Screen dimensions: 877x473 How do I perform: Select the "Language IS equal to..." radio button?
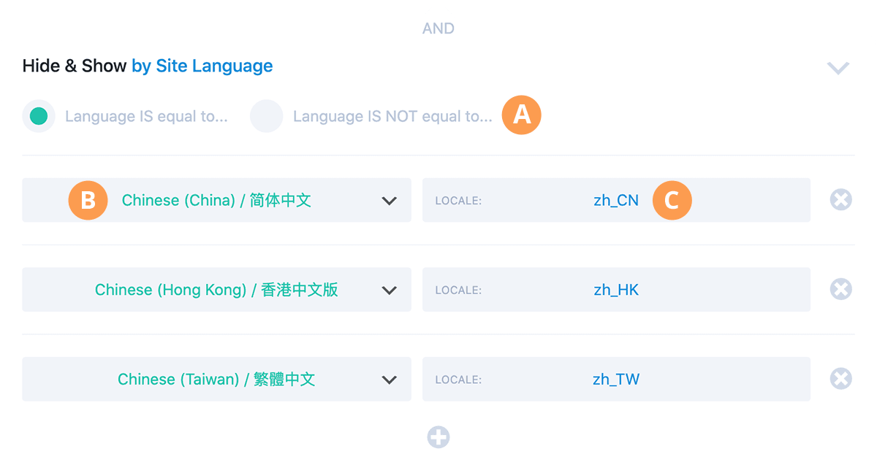[x=39, y=116]
